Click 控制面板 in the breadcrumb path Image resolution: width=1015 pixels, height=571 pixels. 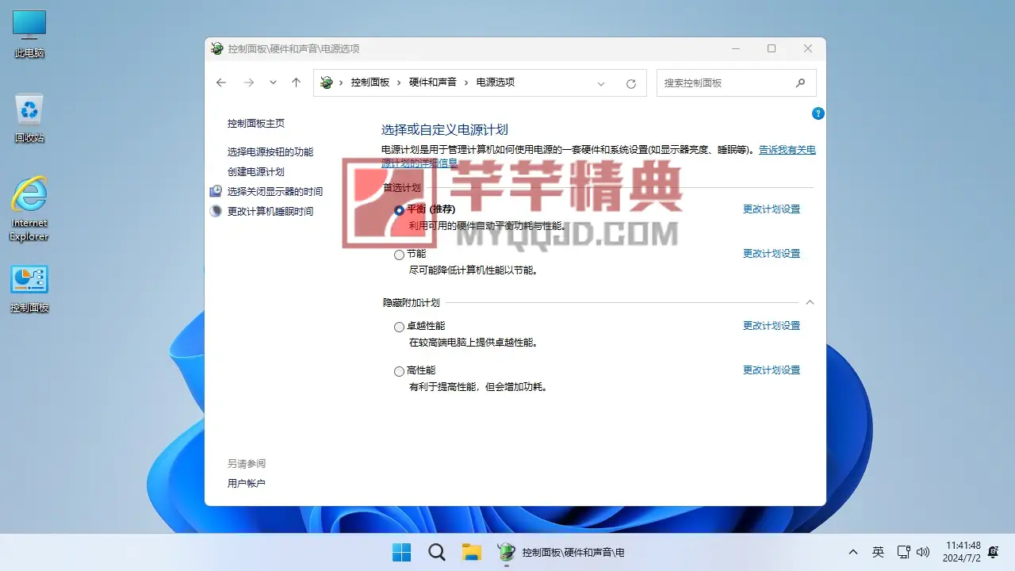pyautogui.click(x=370, y=82)
